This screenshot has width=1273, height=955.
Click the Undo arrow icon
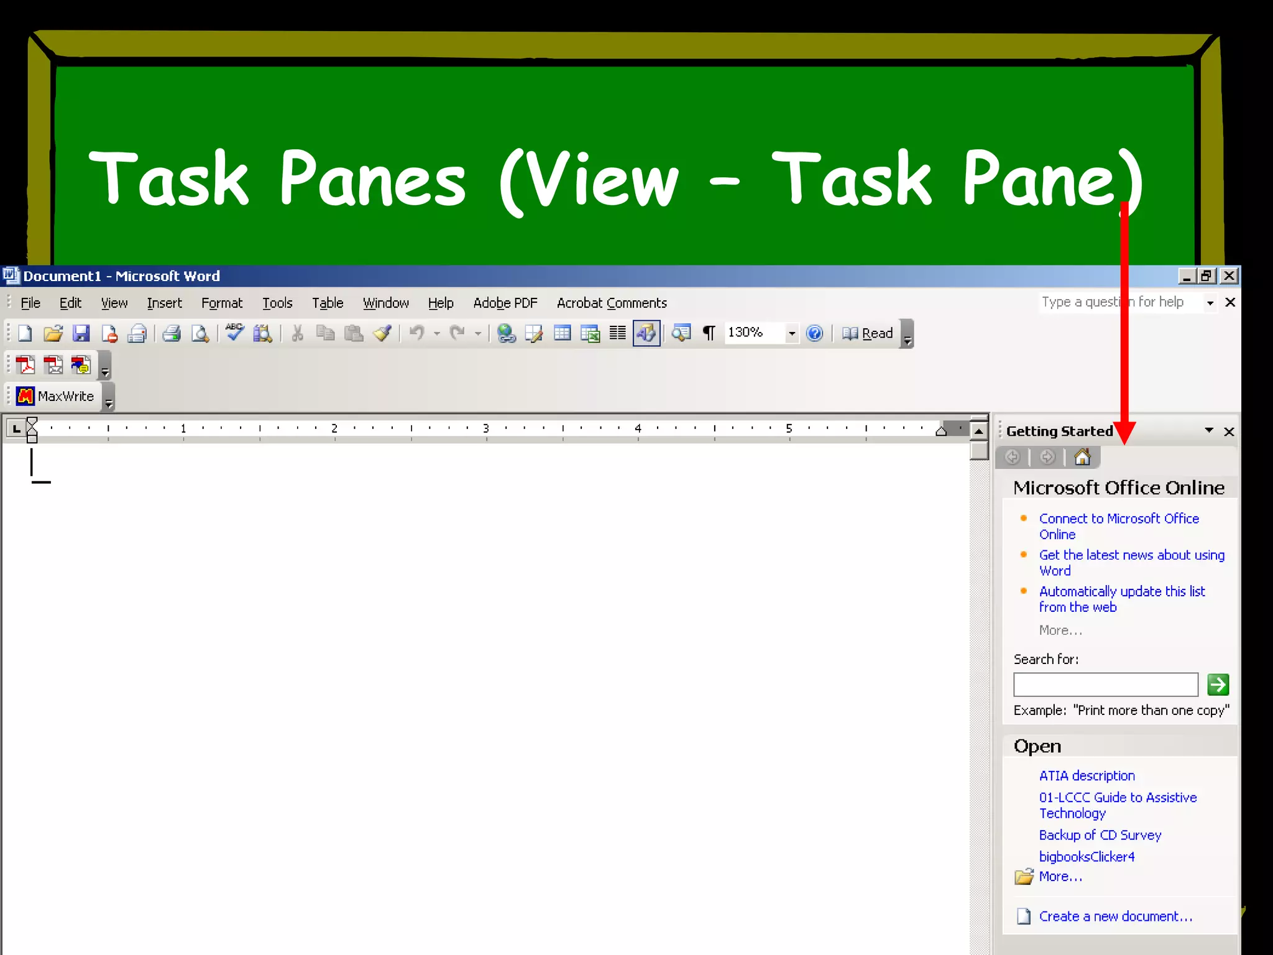coord(416,333)
